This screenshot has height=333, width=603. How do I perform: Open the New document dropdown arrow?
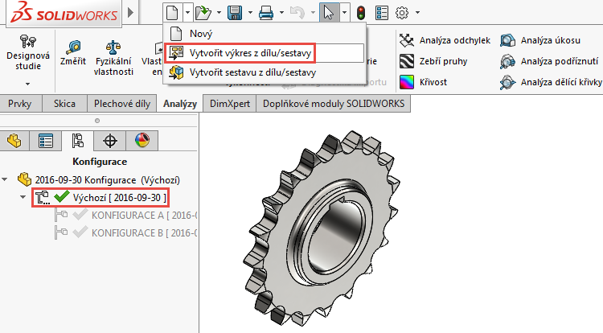pyautogui.click(x=187, y=13)
